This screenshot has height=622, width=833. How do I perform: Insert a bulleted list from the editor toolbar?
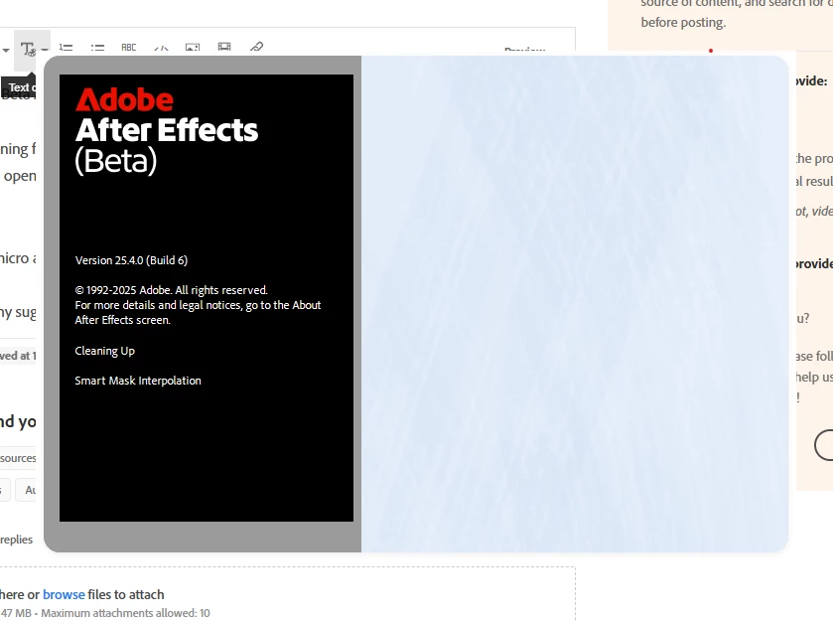tap(97, 48)
